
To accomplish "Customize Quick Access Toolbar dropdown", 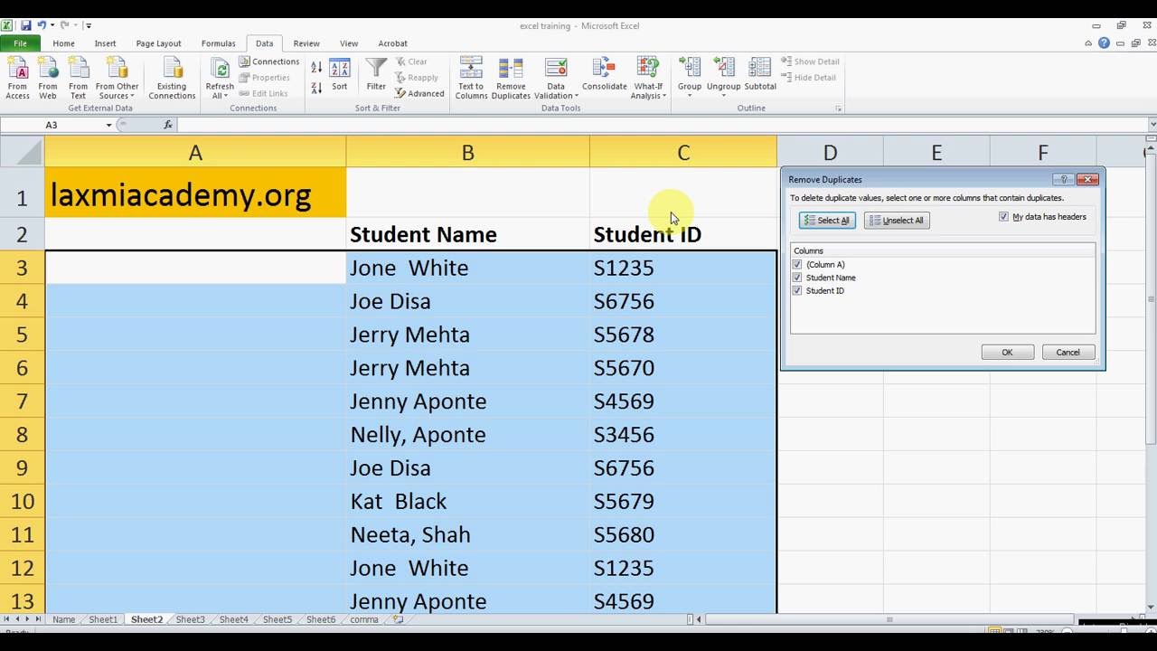I will pos(89,25).
